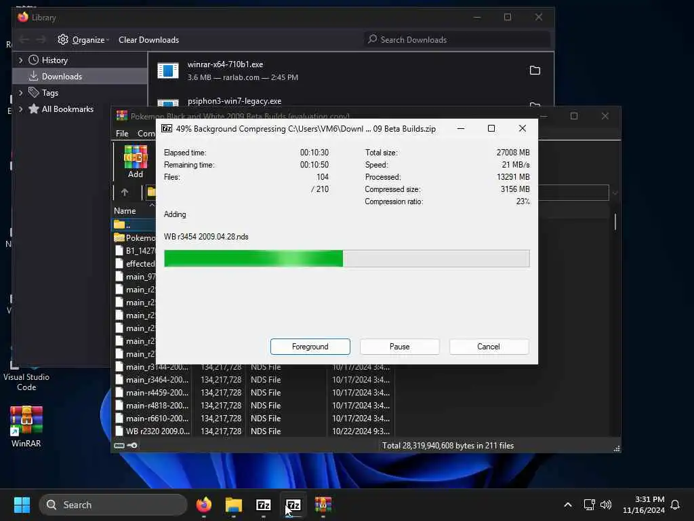Click the WinRAR icon in window title bar
Screen dimensions: 694x521
pos(122,115)
